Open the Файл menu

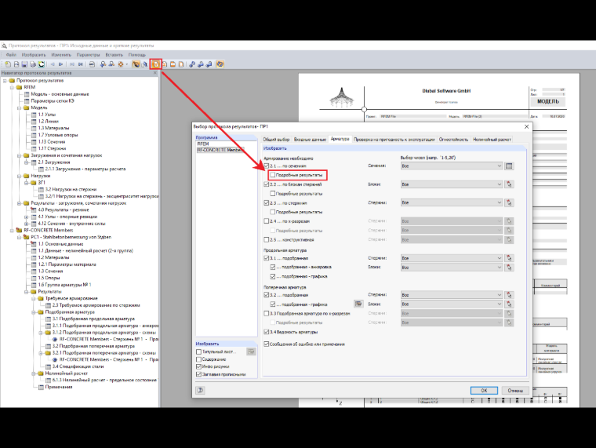pyautogui.click(x=11, y=55)
